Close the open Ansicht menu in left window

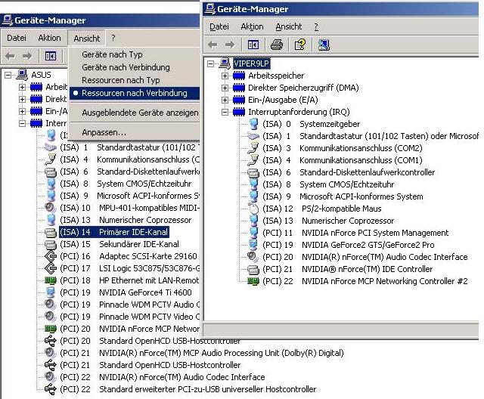click(x=87, y=39)
